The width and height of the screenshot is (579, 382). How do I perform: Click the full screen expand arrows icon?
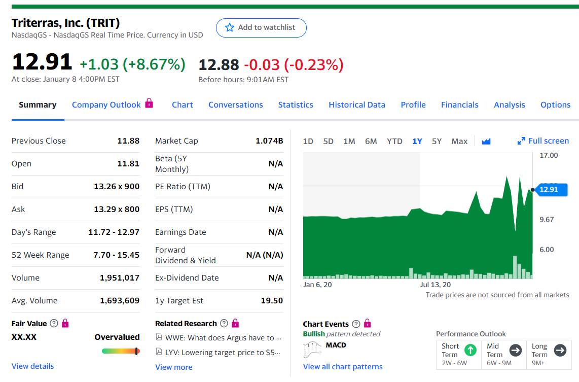(521, 141)
